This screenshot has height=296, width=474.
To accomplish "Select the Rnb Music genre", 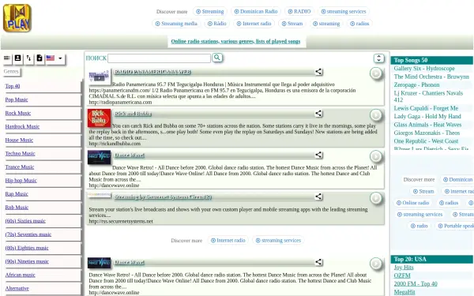I will [x=17, y=208].
